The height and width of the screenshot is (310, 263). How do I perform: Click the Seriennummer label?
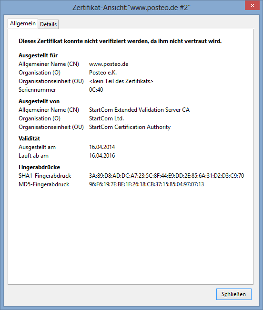[x=37, y=90]
